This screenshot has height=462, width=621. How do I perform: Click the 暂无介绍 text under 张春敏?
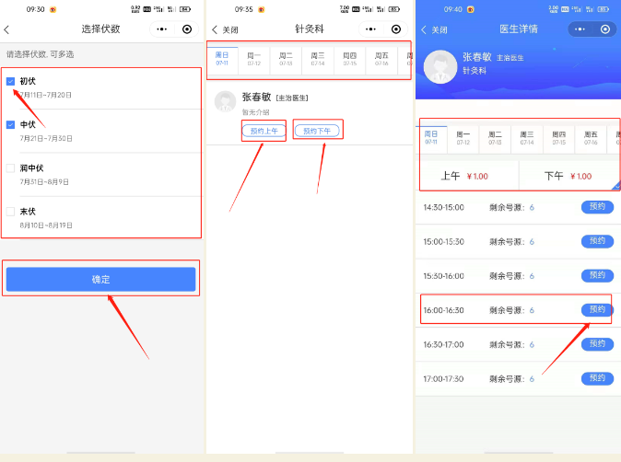tap(255, 112)
